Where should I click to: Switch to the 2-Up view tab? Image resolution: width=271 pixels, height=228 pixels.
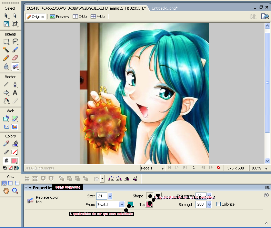coord(80,17)
